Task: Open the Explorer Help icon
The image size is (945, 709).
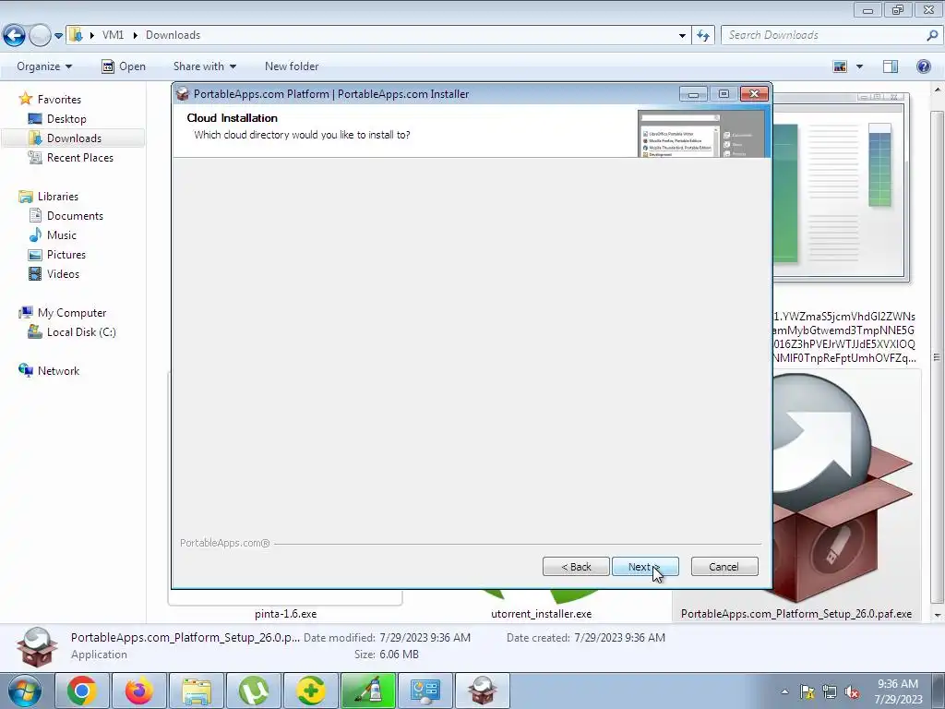Action: coord(923,66)
